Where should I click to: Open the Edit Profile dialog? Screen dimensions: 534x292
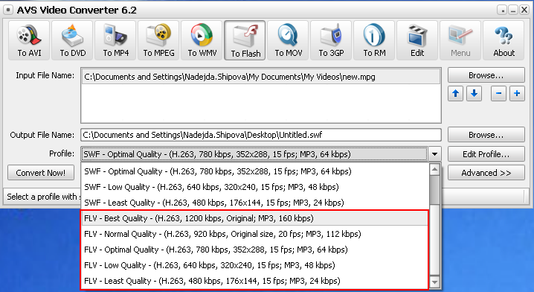486,154
